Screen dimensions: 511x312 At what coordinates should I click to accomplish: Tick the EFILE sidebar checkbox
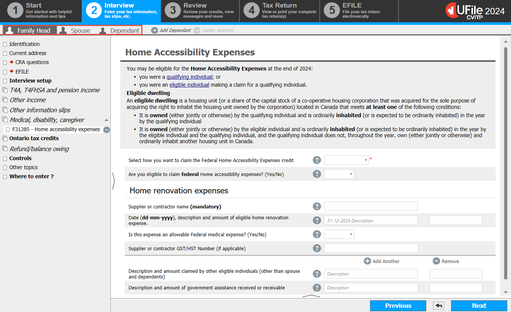[x=5, y=72]
